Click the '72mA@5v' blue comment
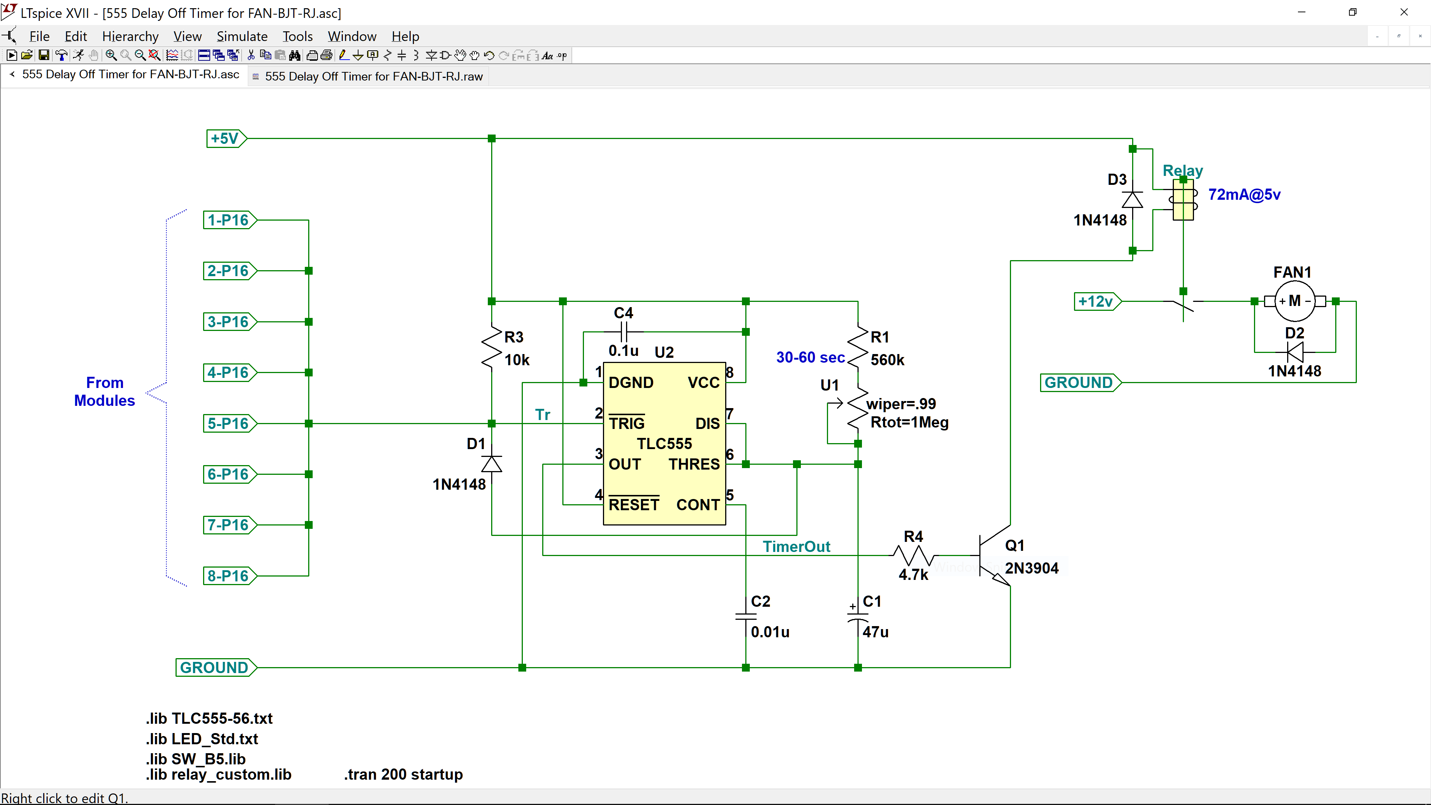 tap(1244, 195)
